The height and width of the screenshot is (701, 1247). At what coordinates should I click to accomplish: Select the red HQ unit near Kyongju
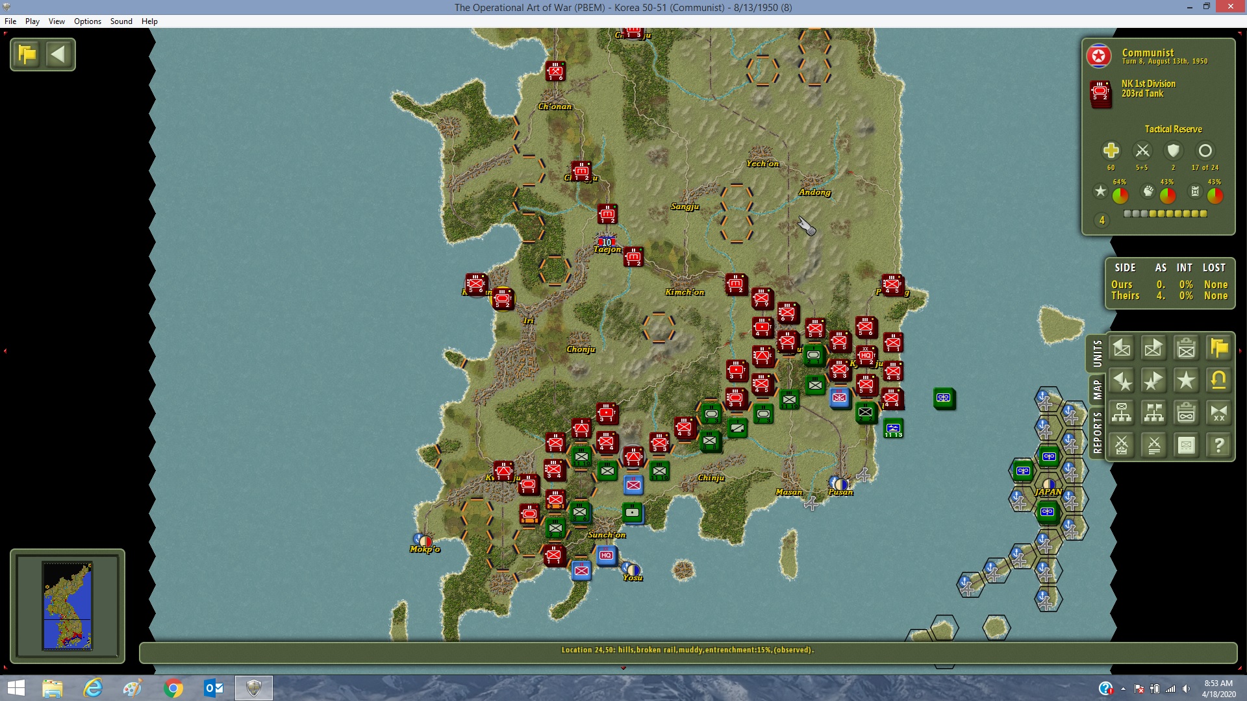(x=866, y=356)
